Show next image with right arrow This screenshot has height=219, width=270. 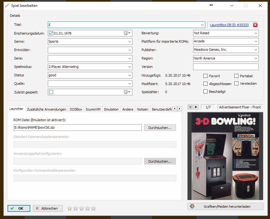pos(196,107)
